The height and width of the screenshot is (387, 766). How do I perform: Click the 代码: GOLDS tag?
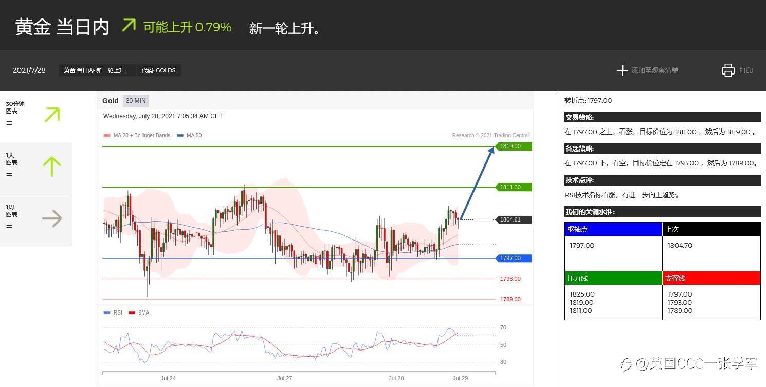point(158,70)
